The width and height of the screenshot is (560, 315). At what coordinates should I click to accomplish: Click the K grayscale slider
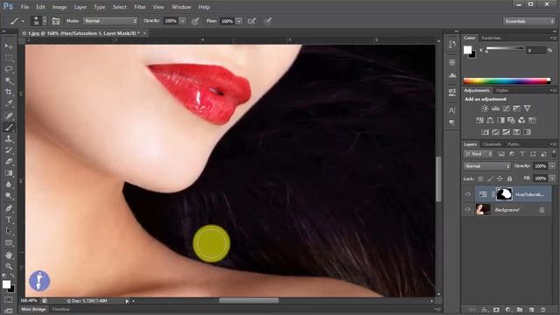[505, 48]
